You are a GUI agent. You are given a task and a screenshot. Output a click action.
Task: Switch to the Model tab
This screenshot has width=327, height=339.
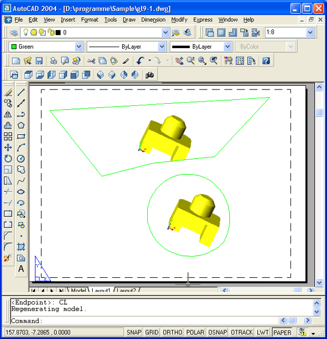click(78, 290)
